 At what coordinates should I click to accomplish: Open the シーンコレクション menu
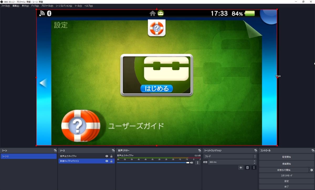tap(64, 6)
